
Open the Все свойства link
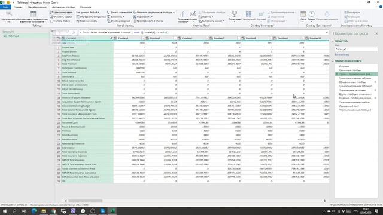[342, 54]
